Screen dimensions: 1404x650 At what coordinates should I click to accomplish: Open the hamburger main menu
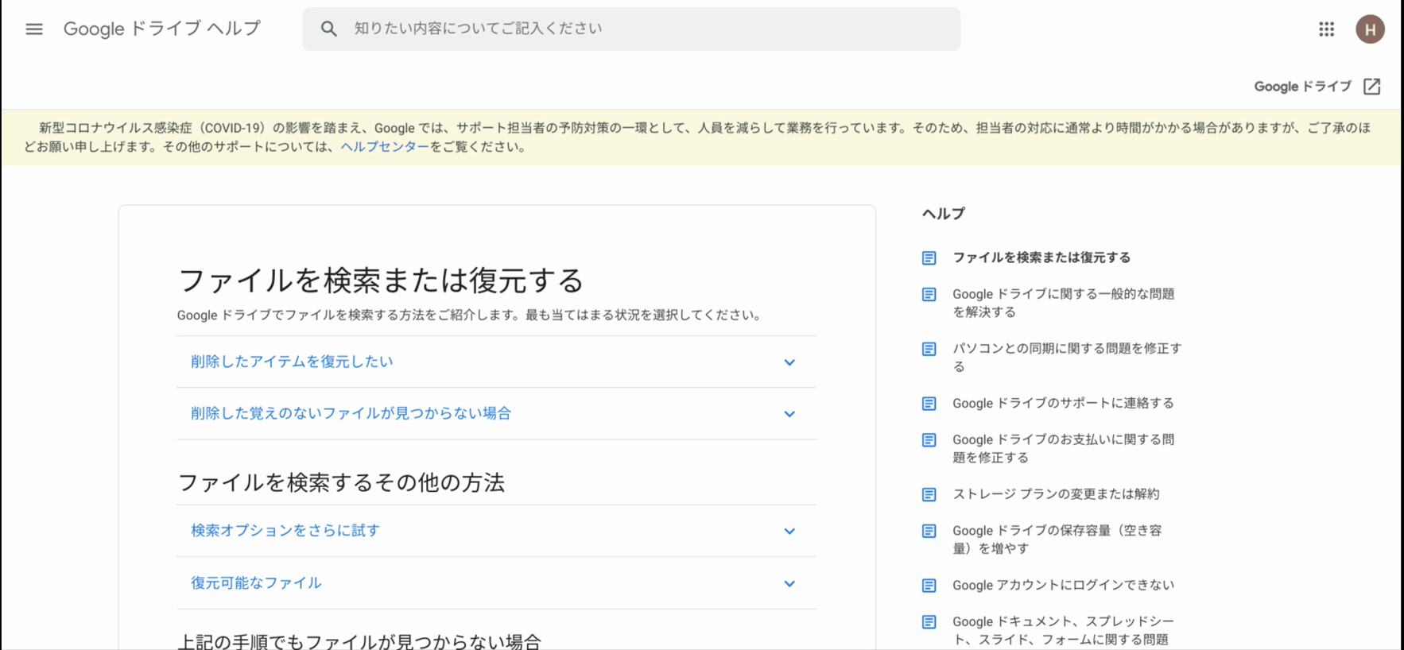point(34,29)
